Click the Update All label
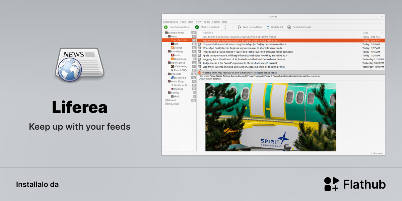 click(x=277, y=27)
